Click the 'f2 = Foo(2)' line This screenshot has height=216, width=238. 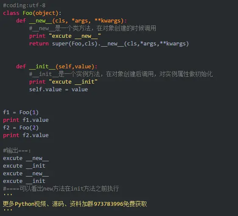pos(21,128)
